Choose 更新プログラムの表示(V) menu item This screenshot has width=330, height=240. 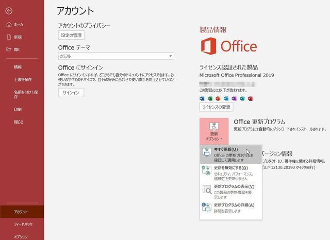point(230,192)
